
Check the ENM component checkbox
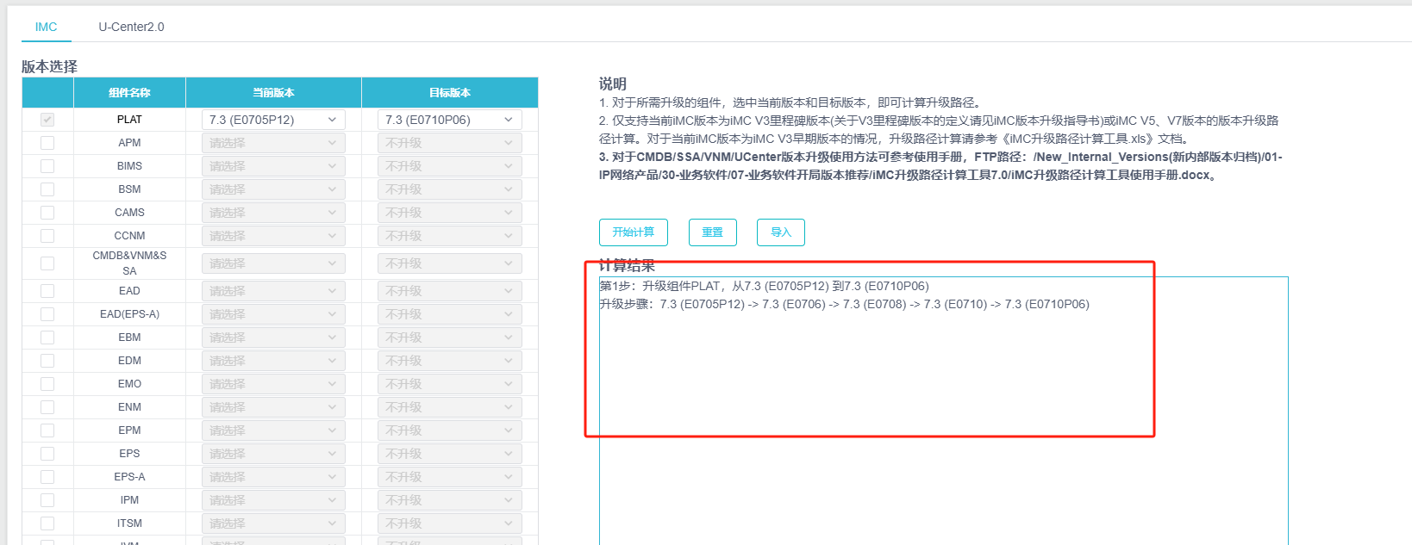coord(47,407)
